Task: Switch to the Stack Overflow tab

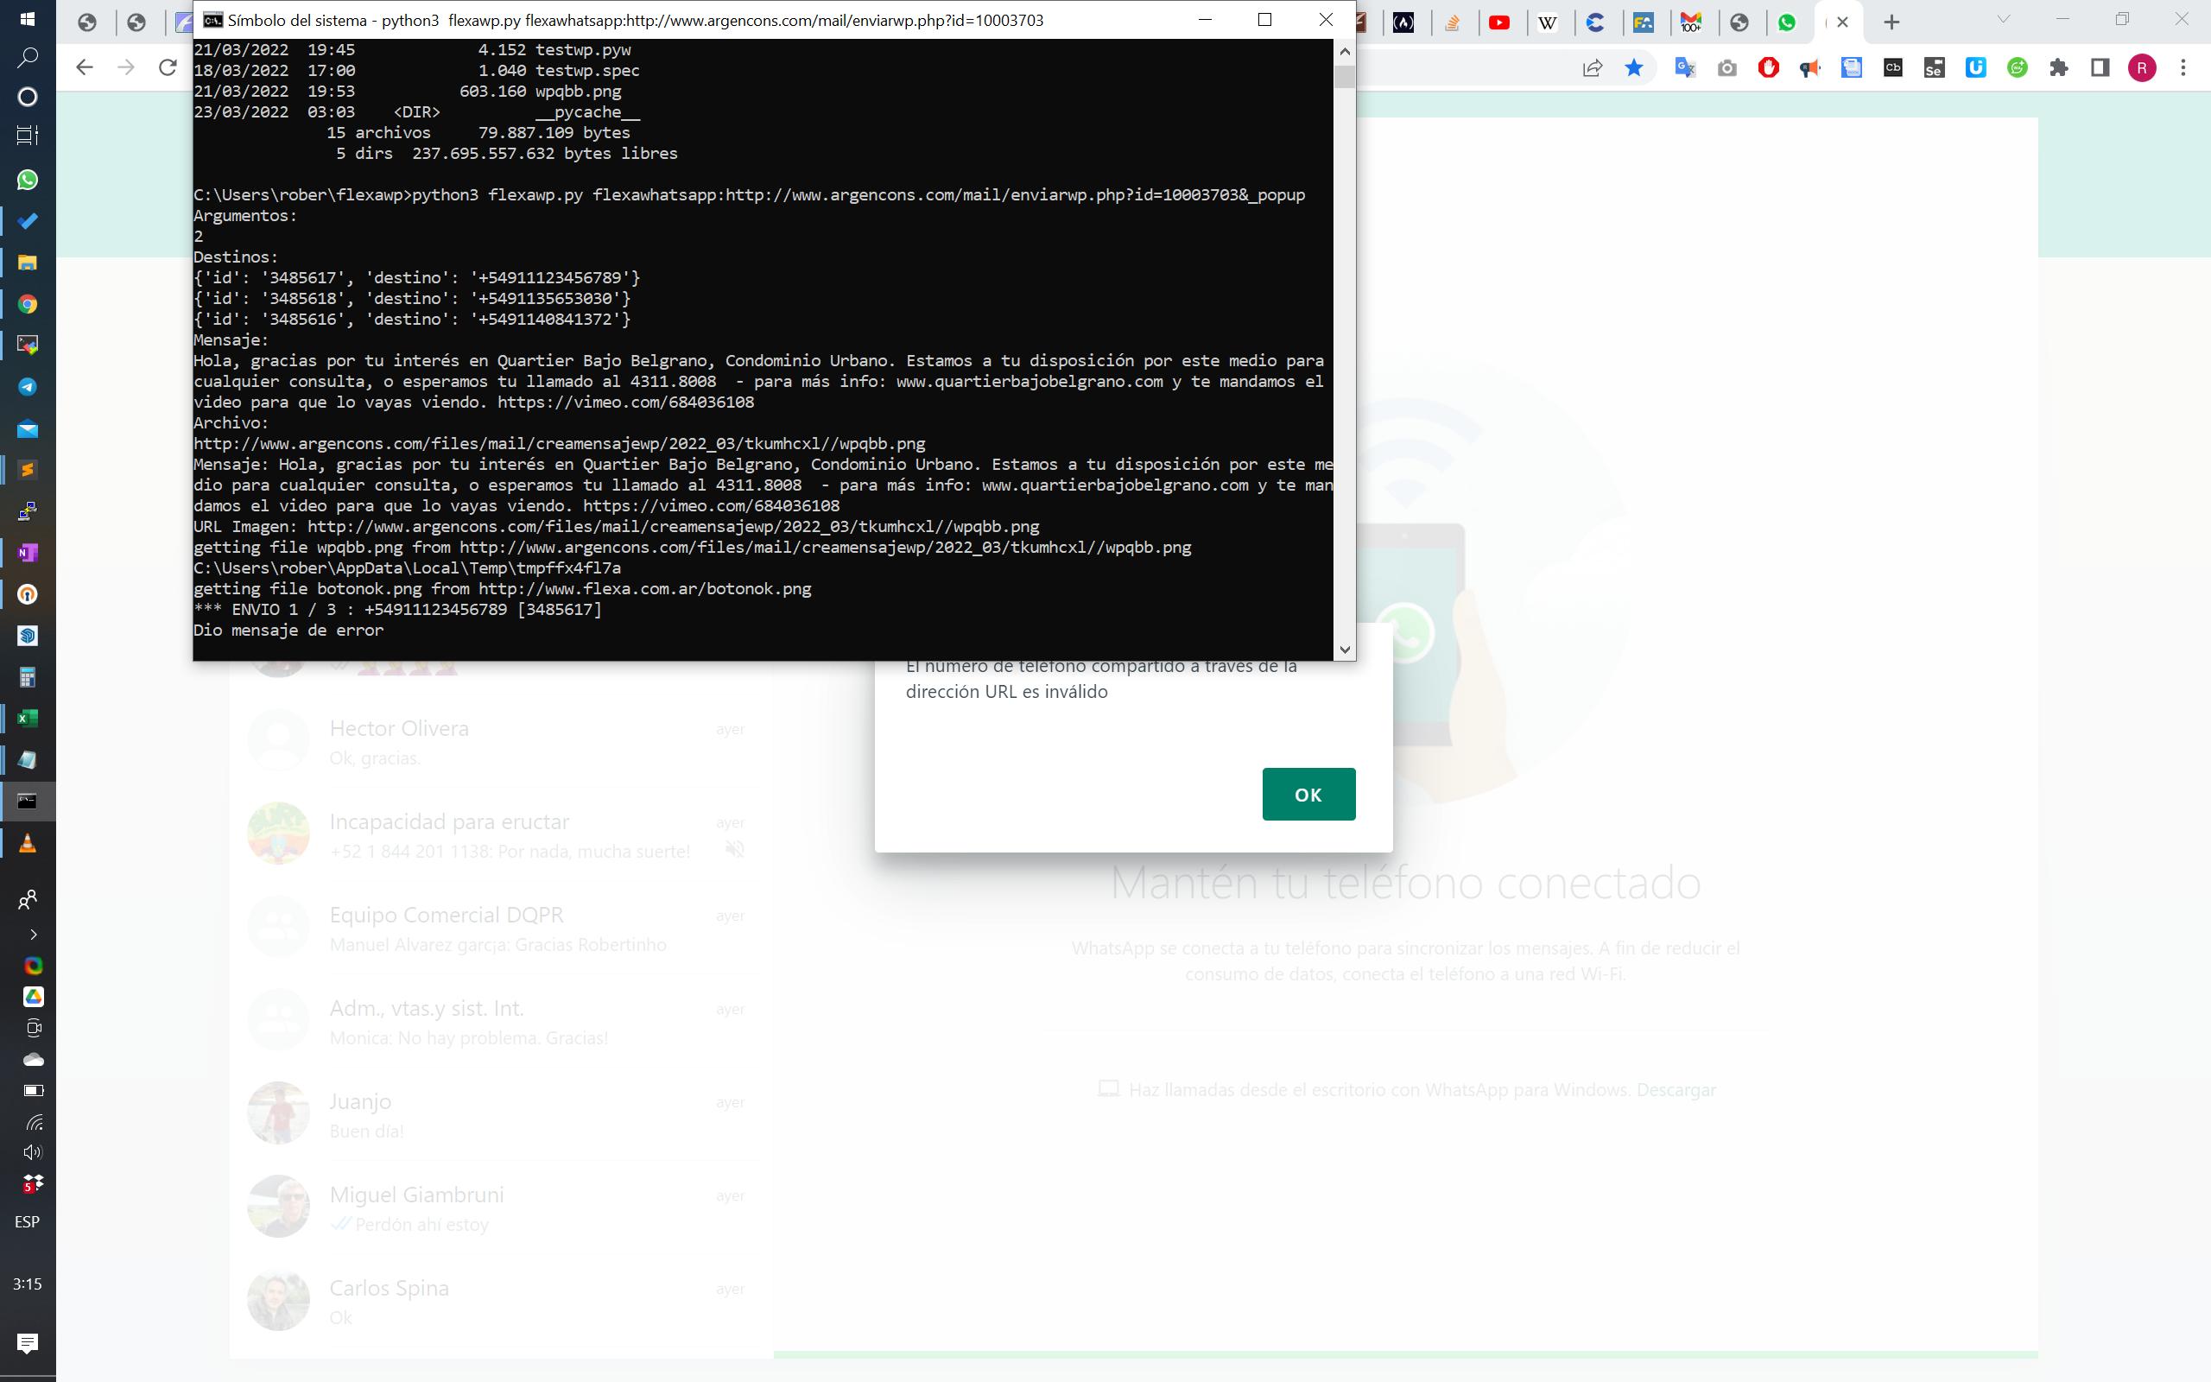Action: point(1452,22)
